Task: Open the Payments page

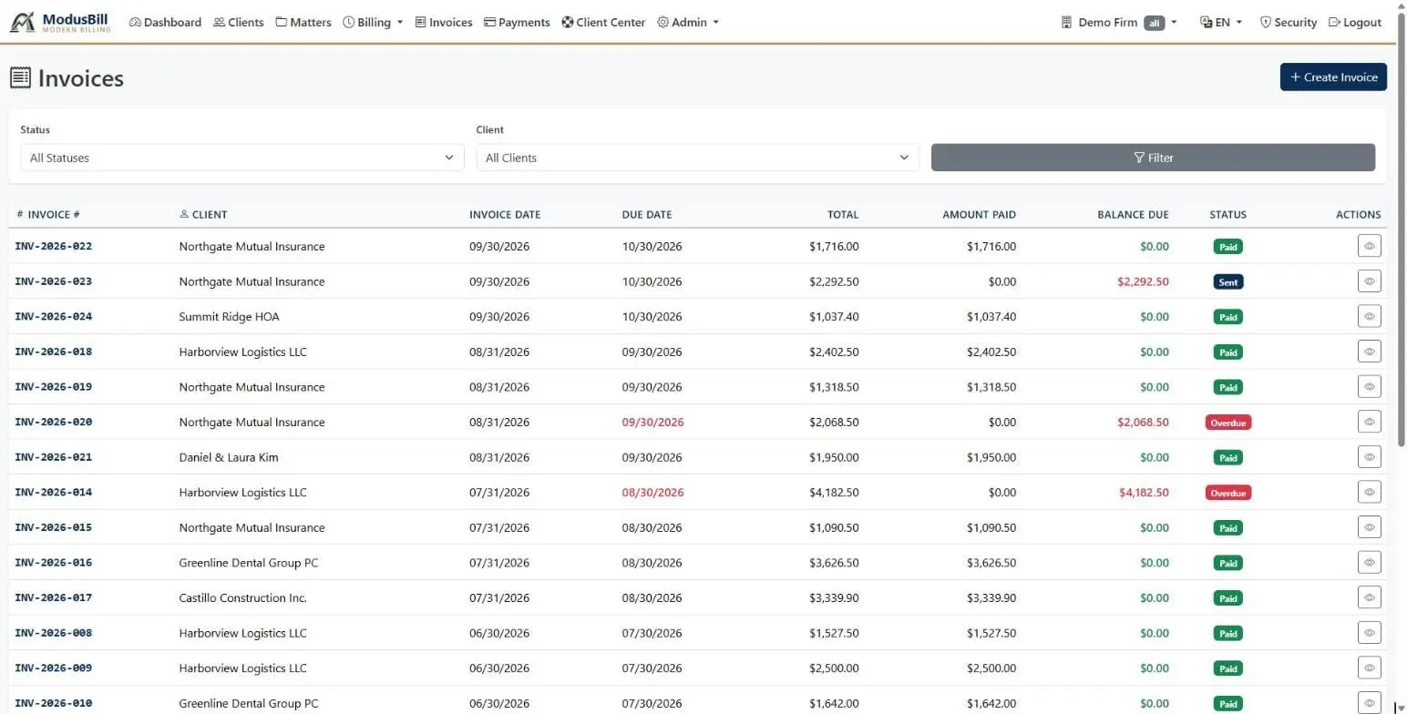Action: click(x=517, y=22)
